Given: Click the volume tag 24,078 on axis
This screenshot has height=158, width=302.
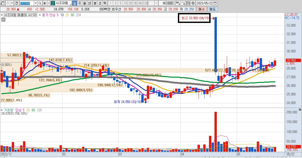Looking at the screenshot, I should 293,147.
